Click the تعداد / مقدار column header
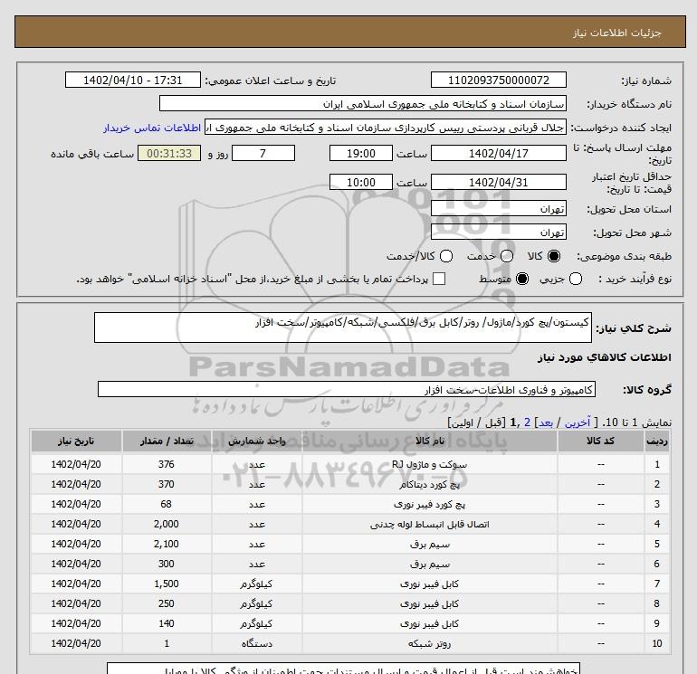Viewport: 697px width, 674px height. pos(167,441)
